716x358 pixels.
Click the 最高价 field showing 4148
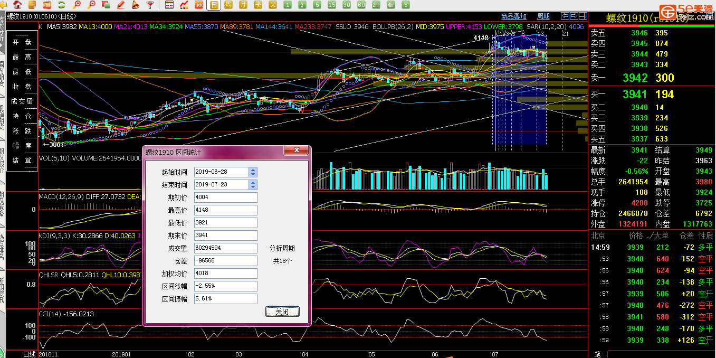(x=225, y=210)
